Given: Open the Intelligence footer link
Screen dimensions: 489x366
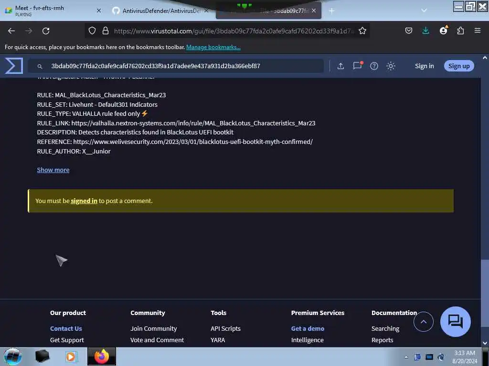Looking at the screenshot, I should point(307,340).
